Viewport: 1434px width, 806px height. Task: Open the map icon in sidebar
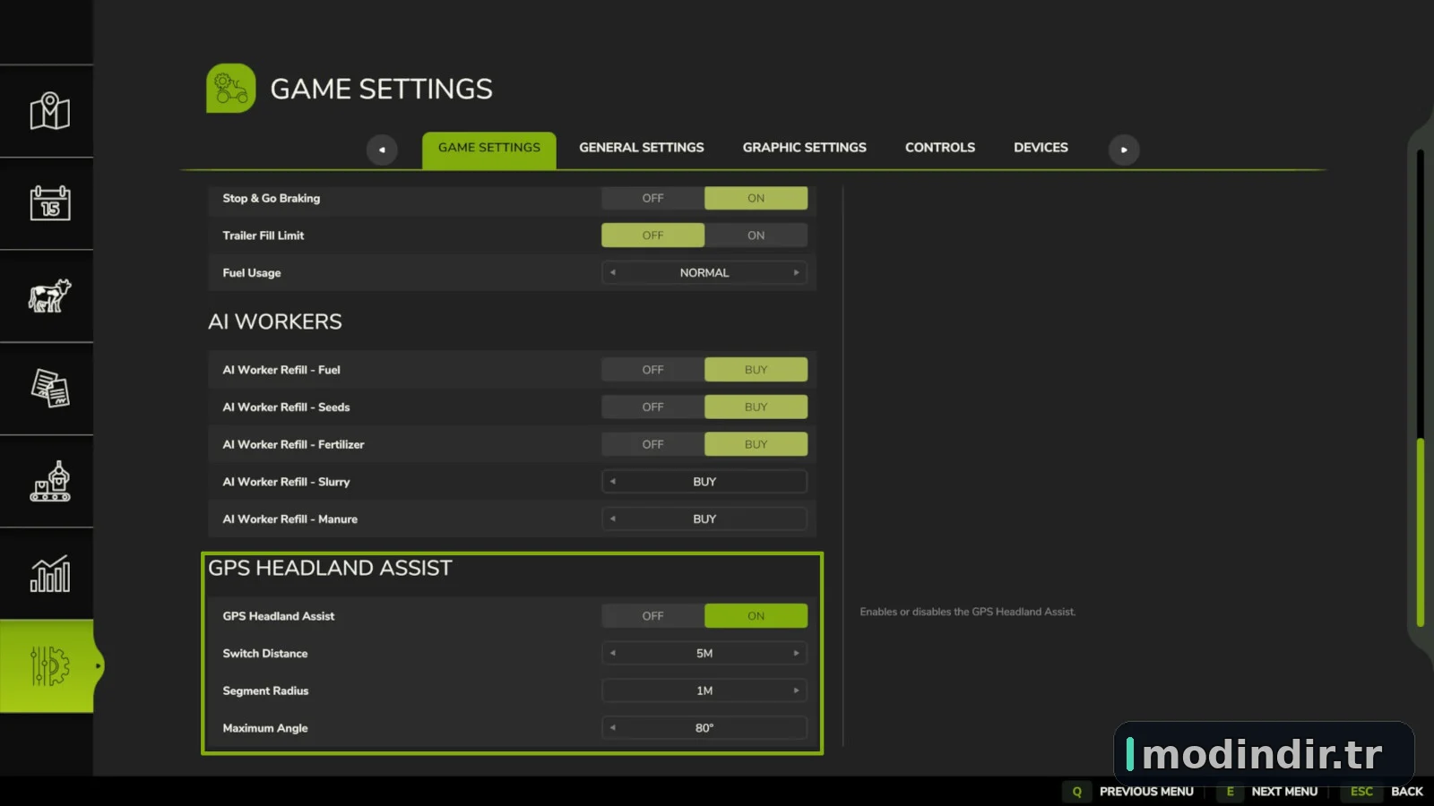(x=49, y=111)
